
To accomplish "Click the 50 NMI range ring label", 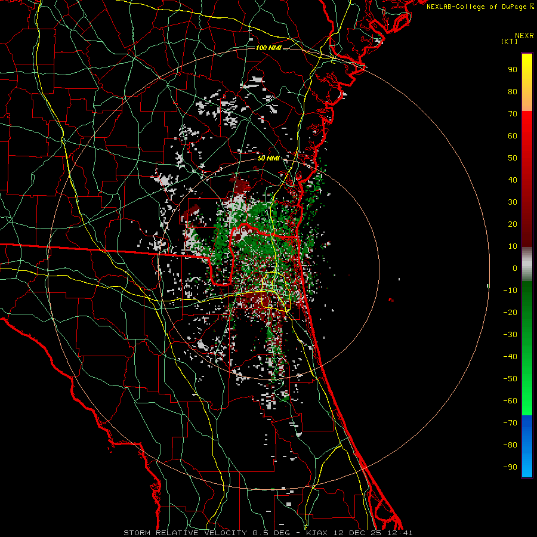I will click(268, 158).
